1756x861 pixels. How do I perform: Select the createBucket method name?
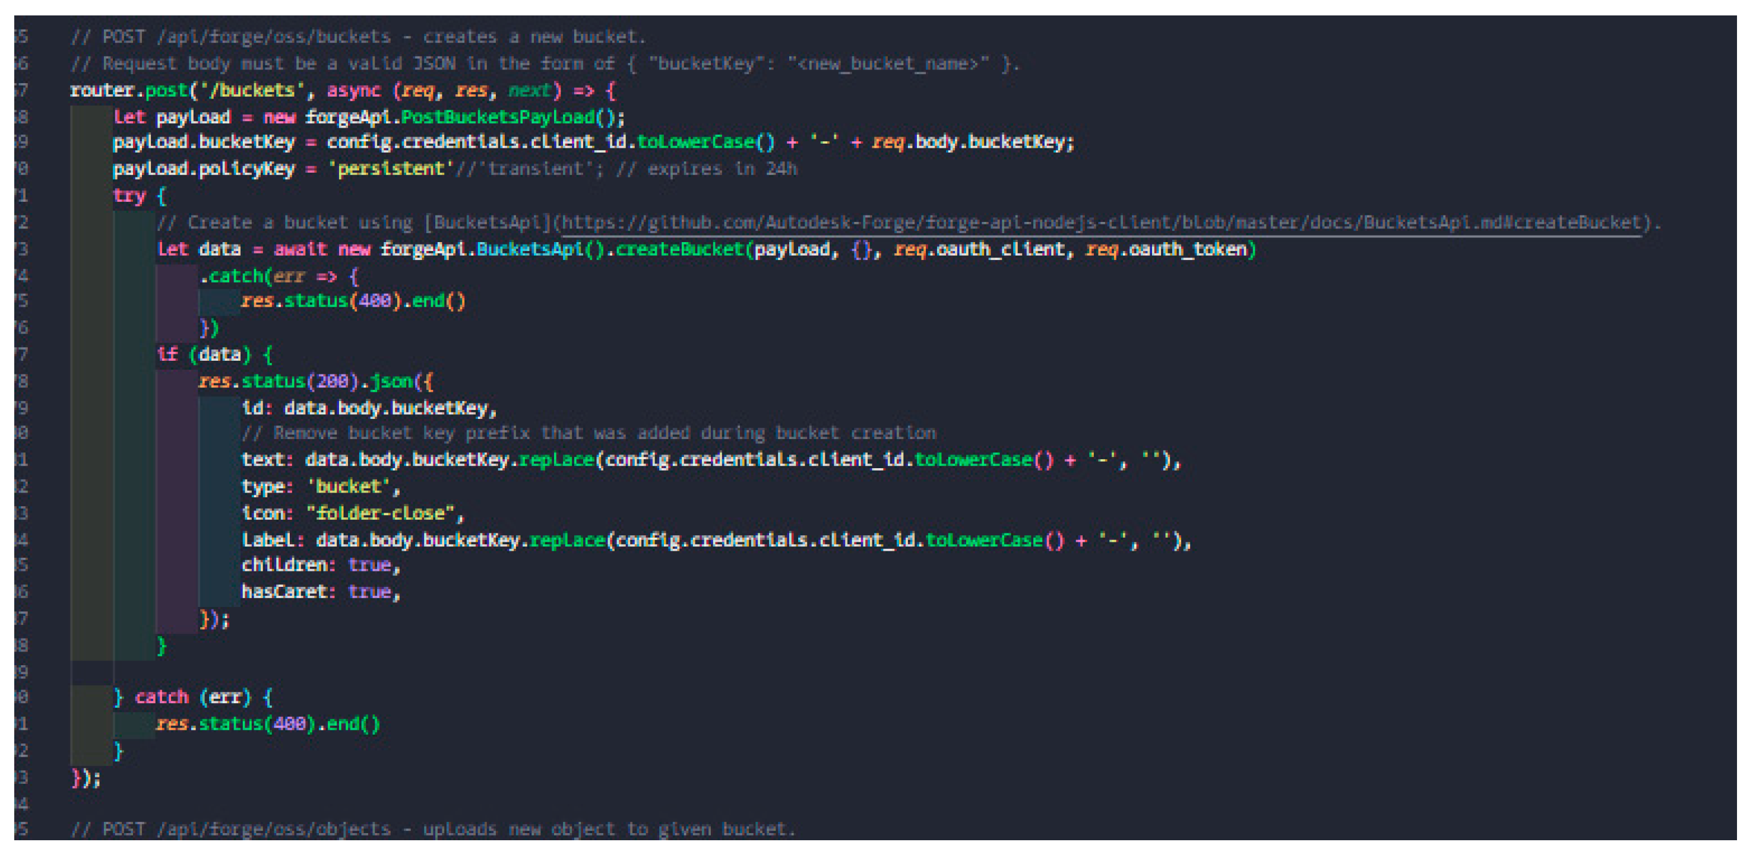679,249
